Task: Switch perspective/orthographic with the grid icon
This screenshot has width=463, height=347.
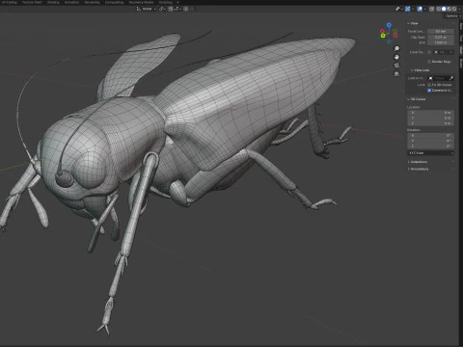Action: pyautogui.click(x=396, y=74)
